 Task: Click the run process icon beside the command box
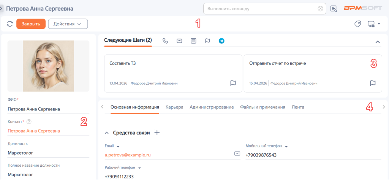(334, 9)
